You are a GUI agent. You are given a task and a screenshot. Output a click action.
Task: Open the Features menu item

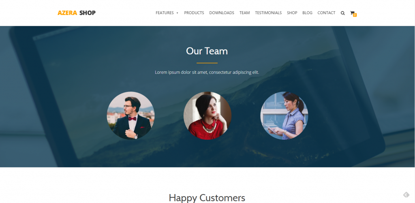(165, 13)
